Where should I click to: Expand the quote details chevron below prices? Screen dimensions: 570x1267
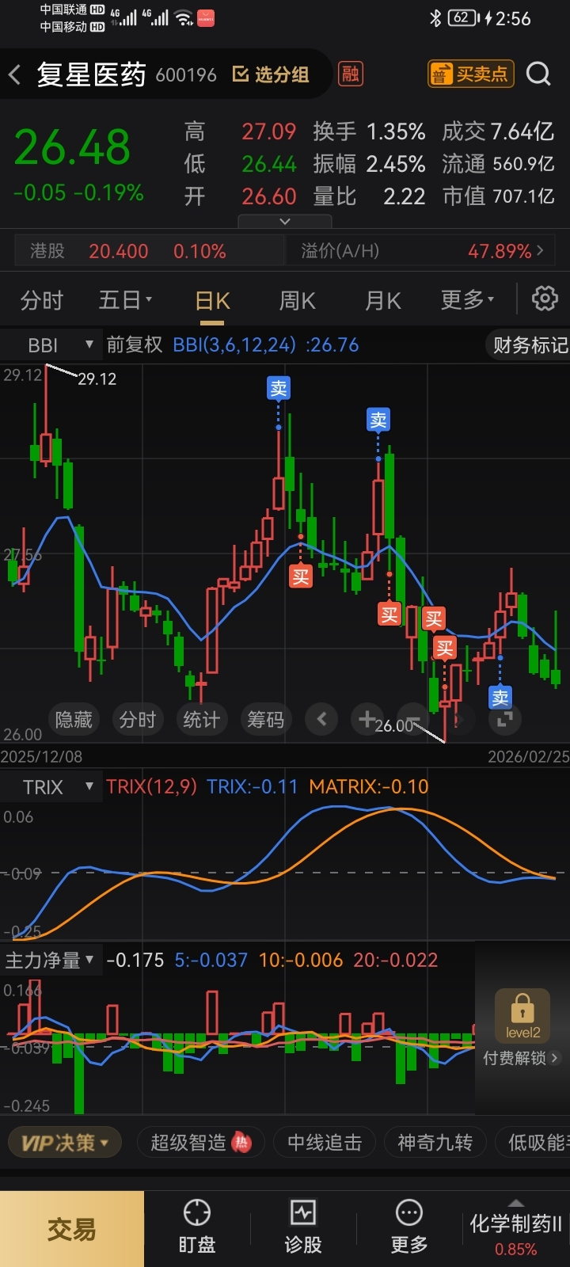coord(285,222)
